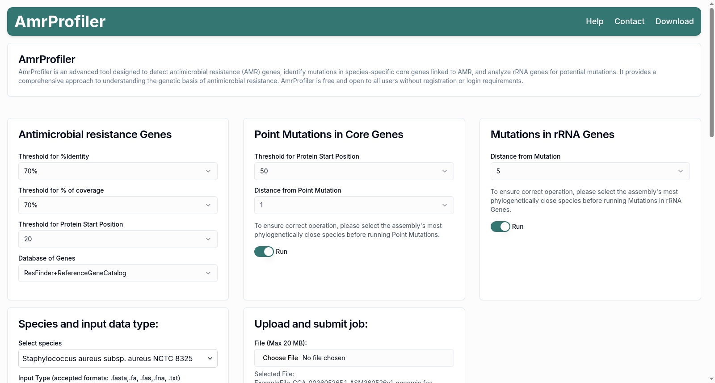Screen dimensions: 715x383
Task: Expand the resistance genes Protein Start Position dropdown showing 20
Action: tap(118, 239)
